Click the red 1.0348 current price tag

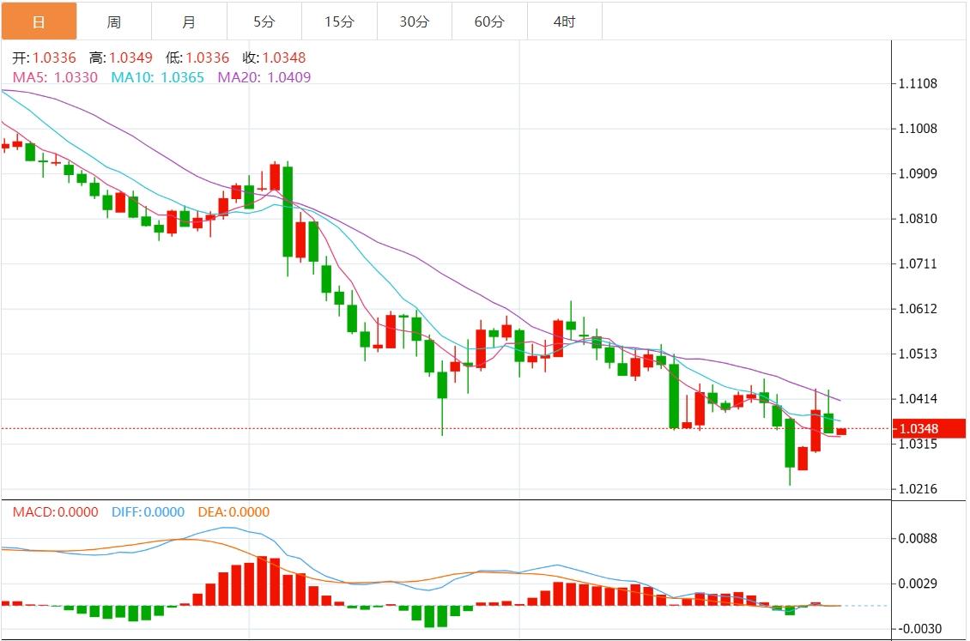(918, 428)
